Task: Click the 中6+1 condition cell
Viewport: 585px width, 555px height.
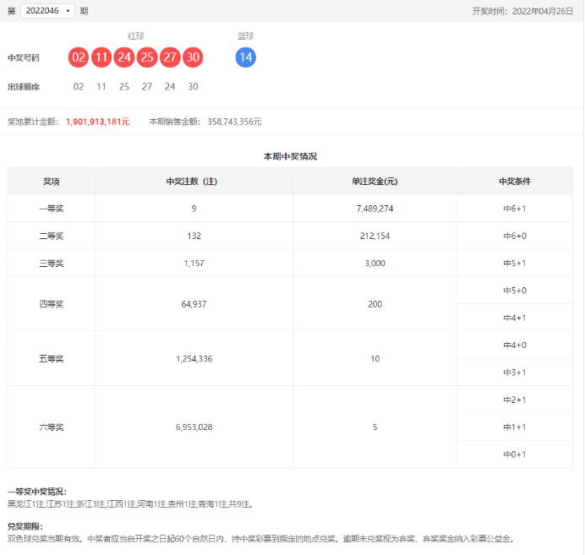Action: [515, 209]
